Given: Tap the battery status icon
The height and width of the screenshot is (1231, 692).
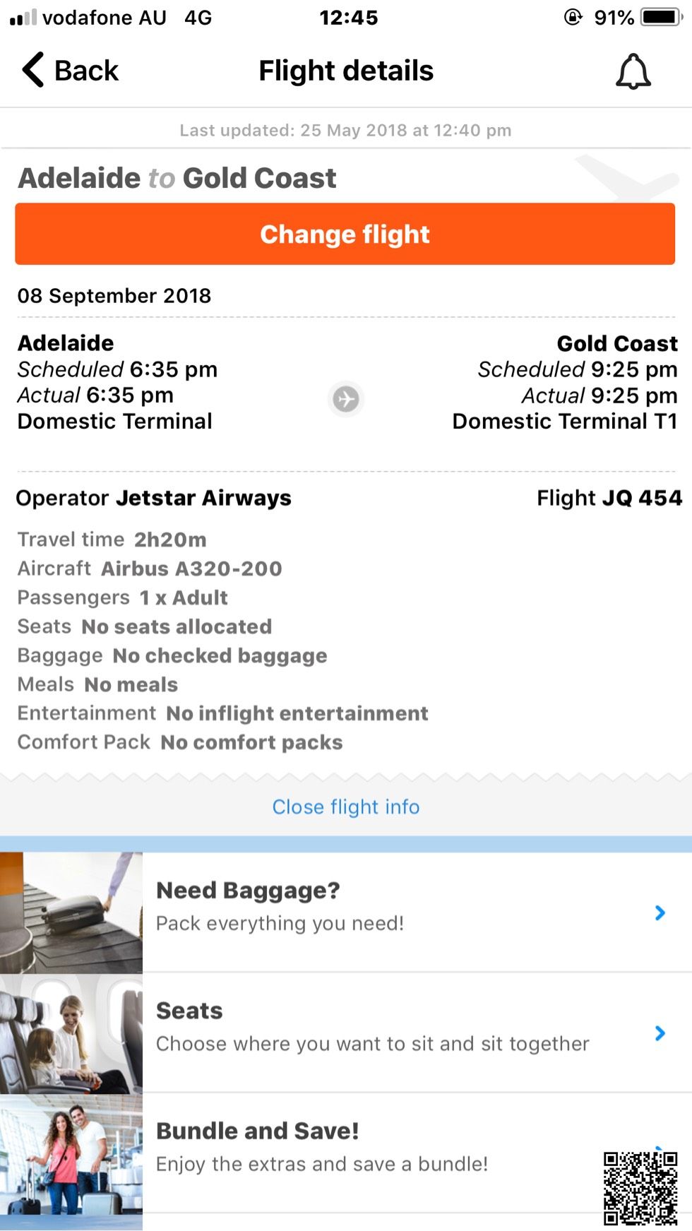Looking at the screenshot, I should [660, 17].
